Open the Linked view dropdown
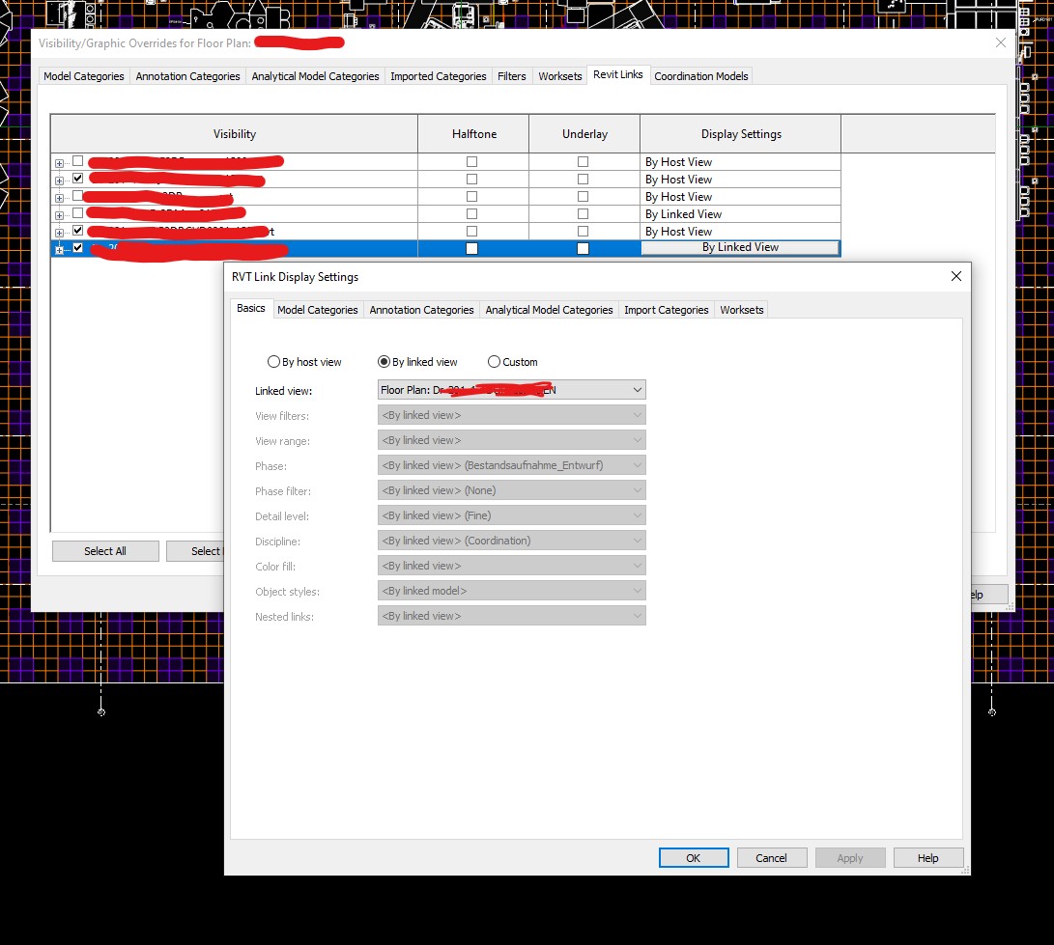The height and width of the screenshot is (945, 1054). coord(637,390)
